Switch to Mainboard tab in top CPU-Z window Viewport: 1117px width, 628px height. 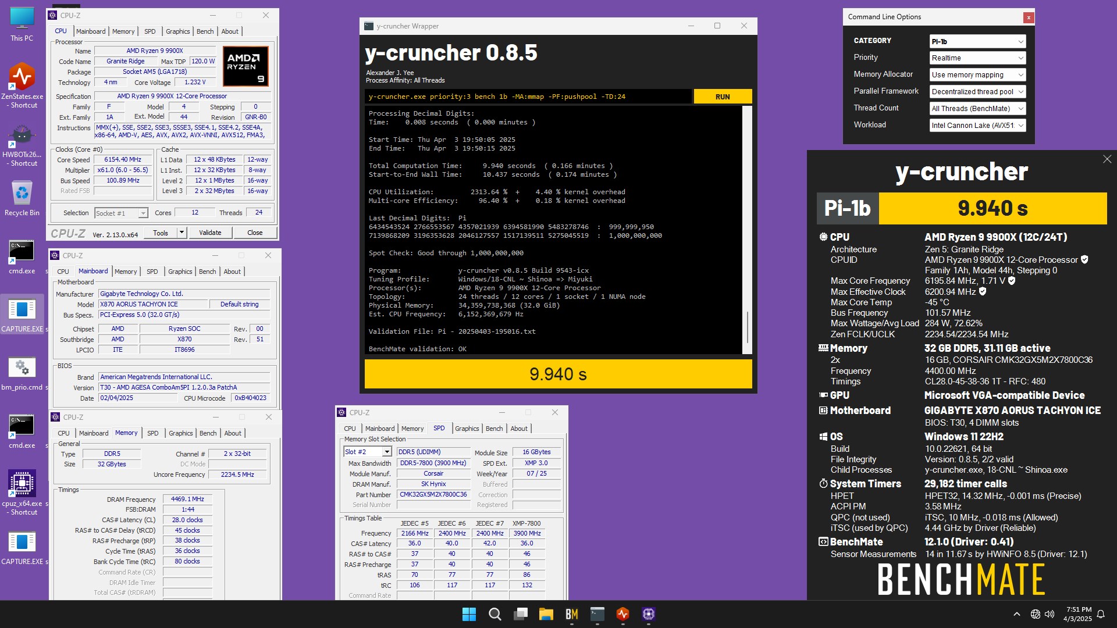pyautogui.click(x=91, y=31)
